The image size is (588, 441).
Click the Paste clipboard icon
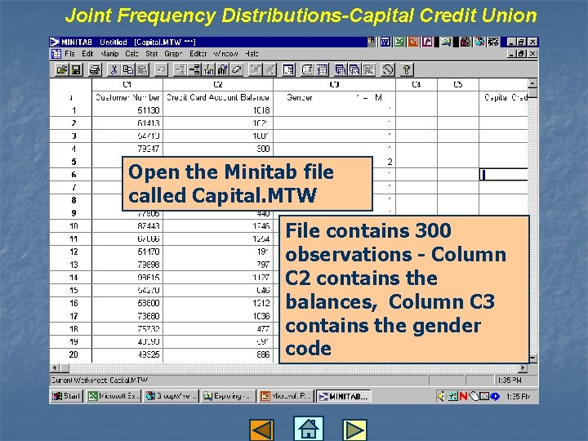click(142, 69)
